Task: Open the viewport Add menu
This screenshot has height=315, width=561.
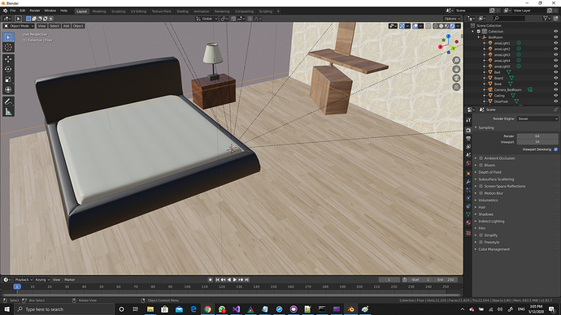Action: pos(66,26)
